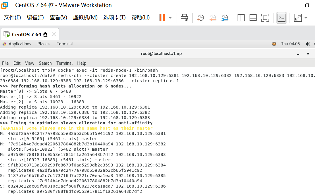Click the stretch guest display icon
Screen dimensions: 315x194
click(x=298, y=18)
